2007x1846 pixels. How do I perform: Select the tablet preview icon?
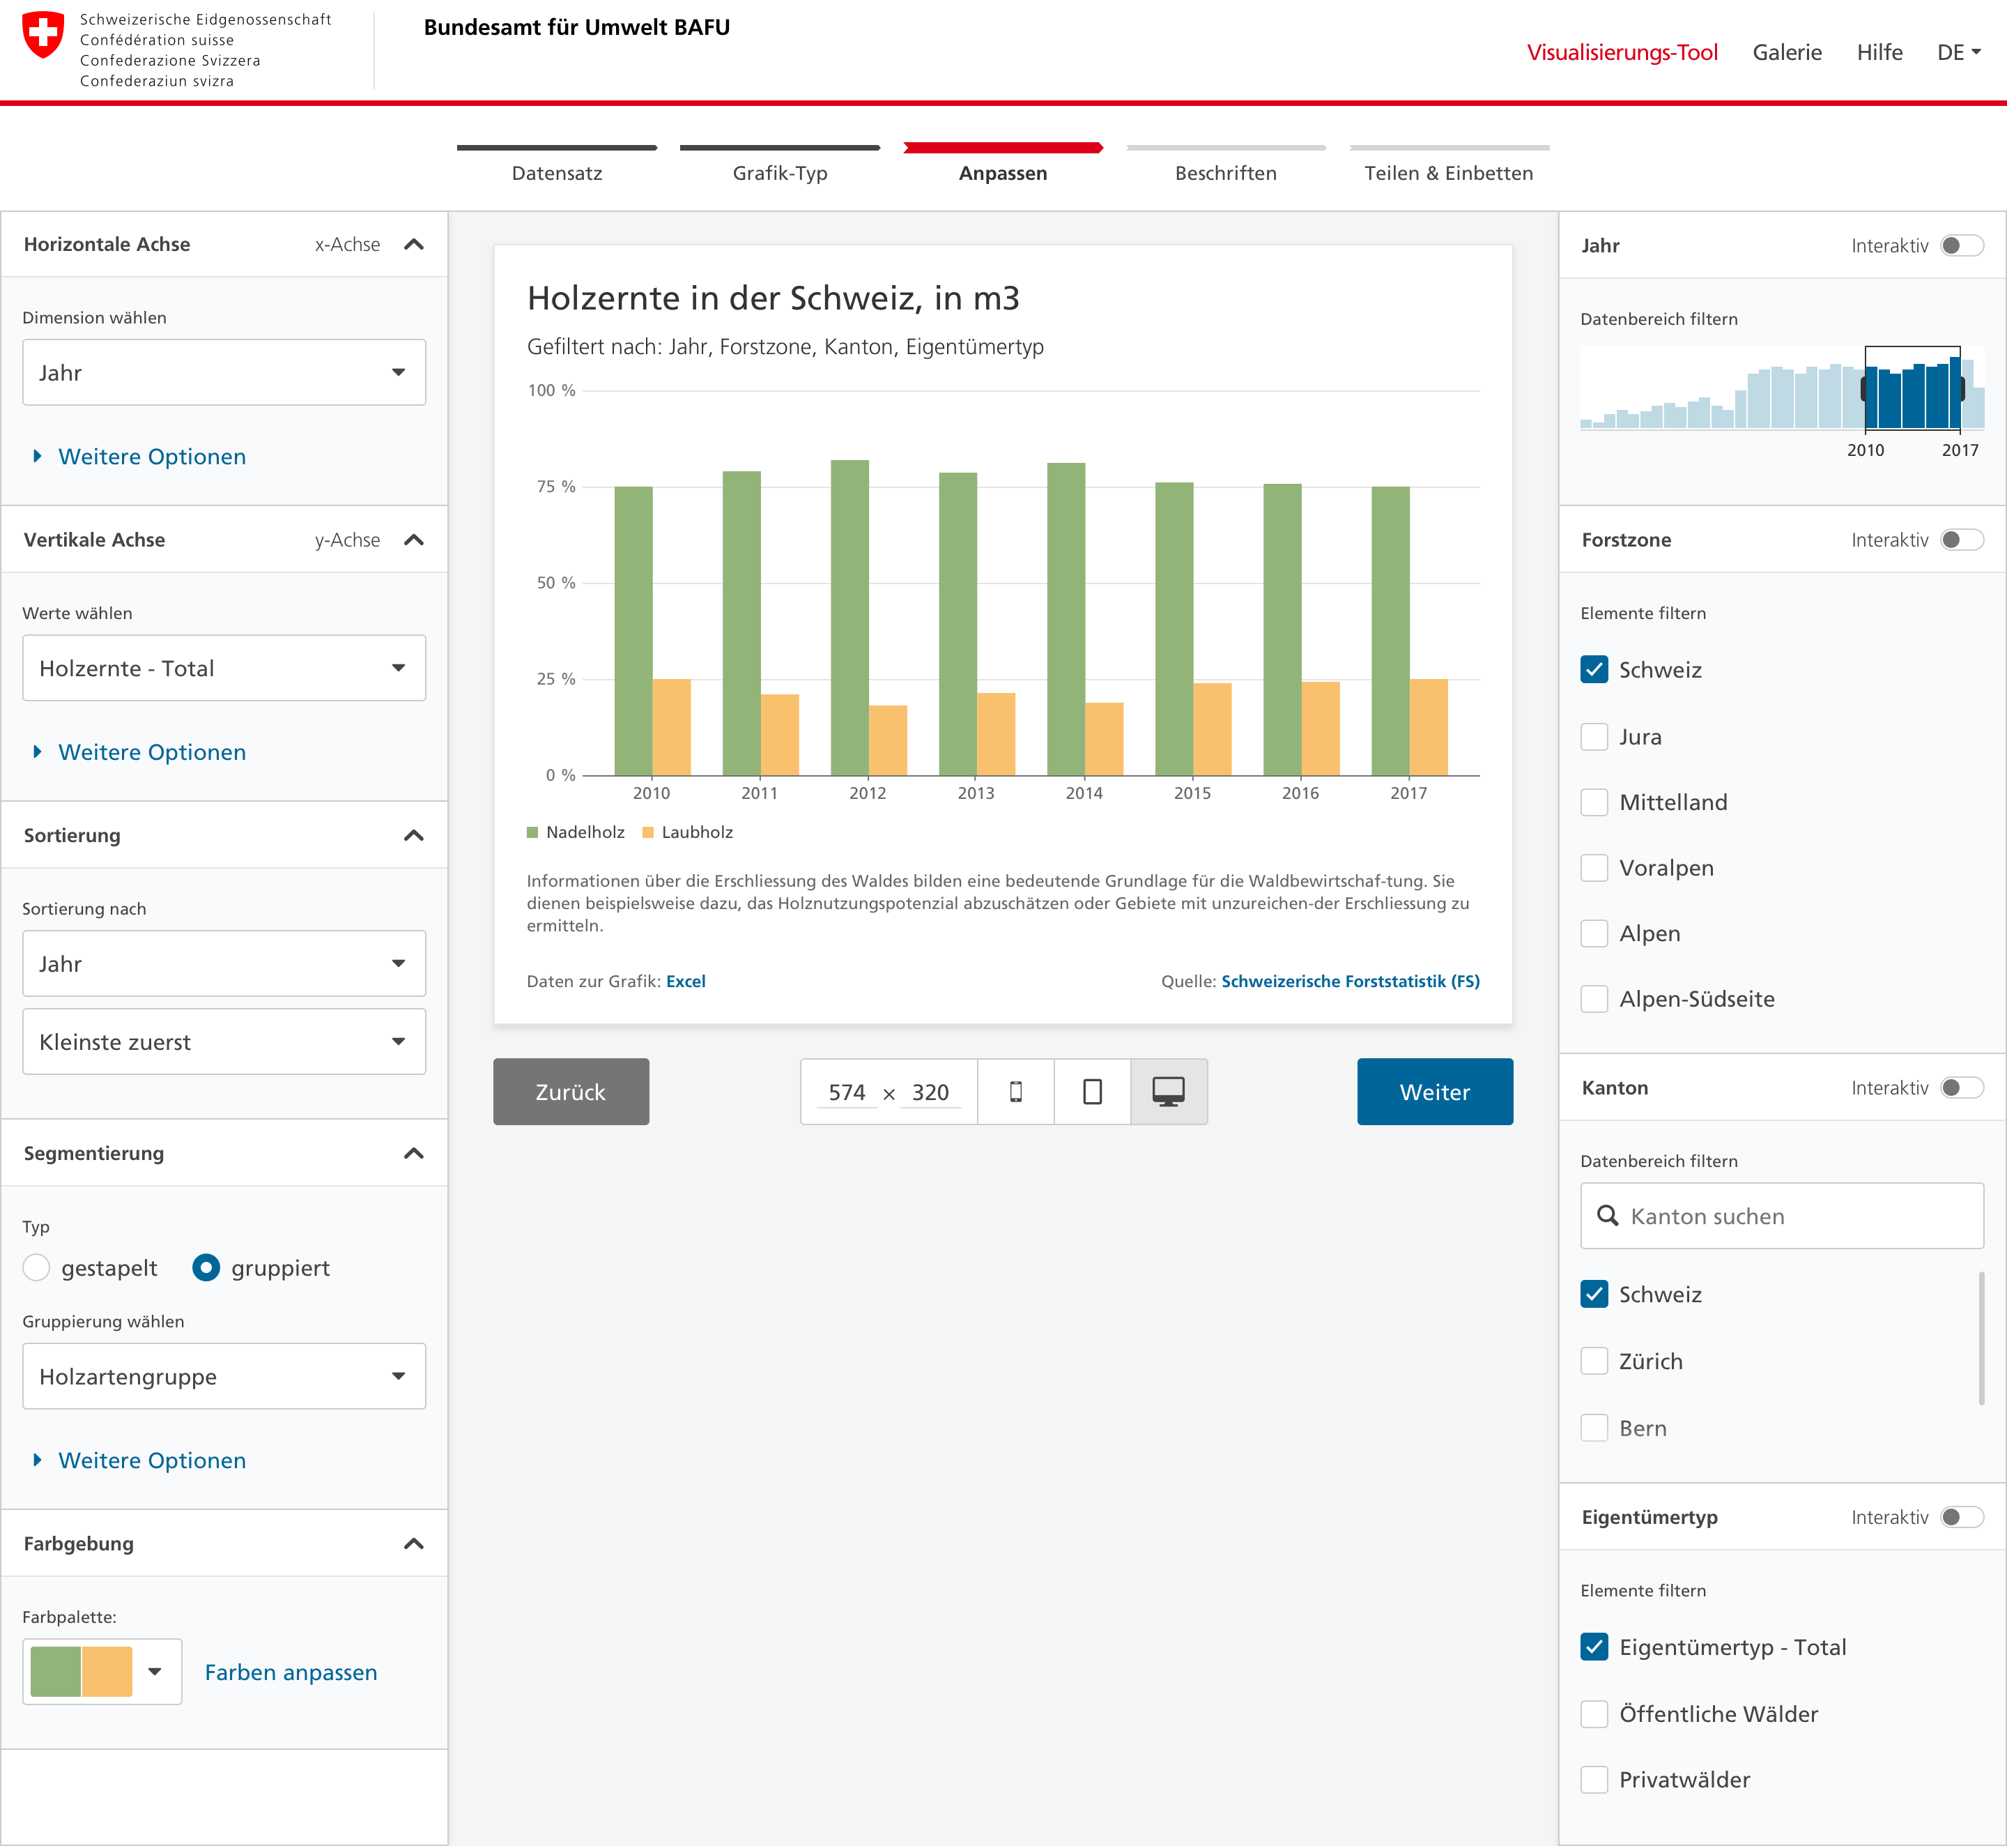pyautogui.click(x=1093, y=1092)
